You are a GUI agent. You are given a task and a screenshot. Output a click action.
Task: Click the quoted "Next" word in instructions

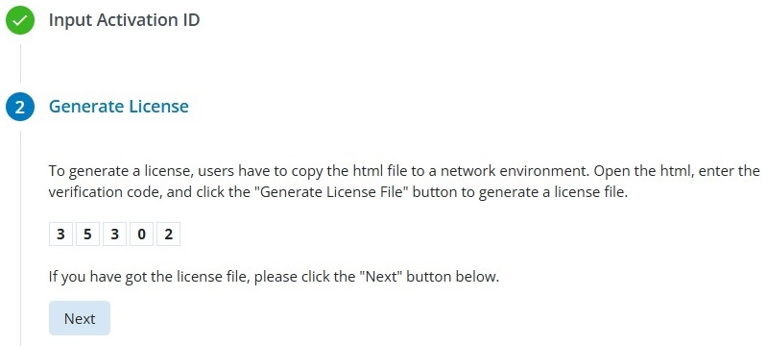click(x=381, y=277)
